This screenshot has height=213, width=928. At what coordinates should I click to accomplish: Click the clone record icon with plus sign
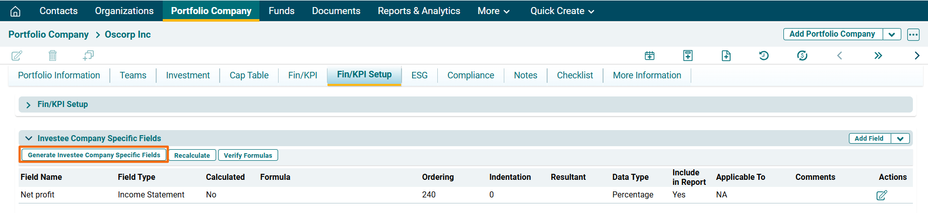[x=88, y=55]
